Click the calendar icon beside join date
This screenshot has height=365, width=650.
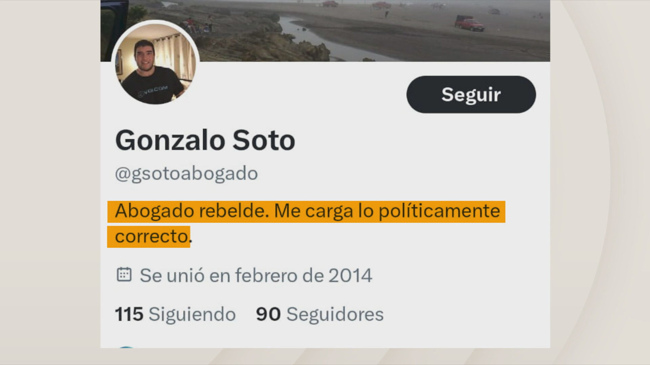pos(124,274)
